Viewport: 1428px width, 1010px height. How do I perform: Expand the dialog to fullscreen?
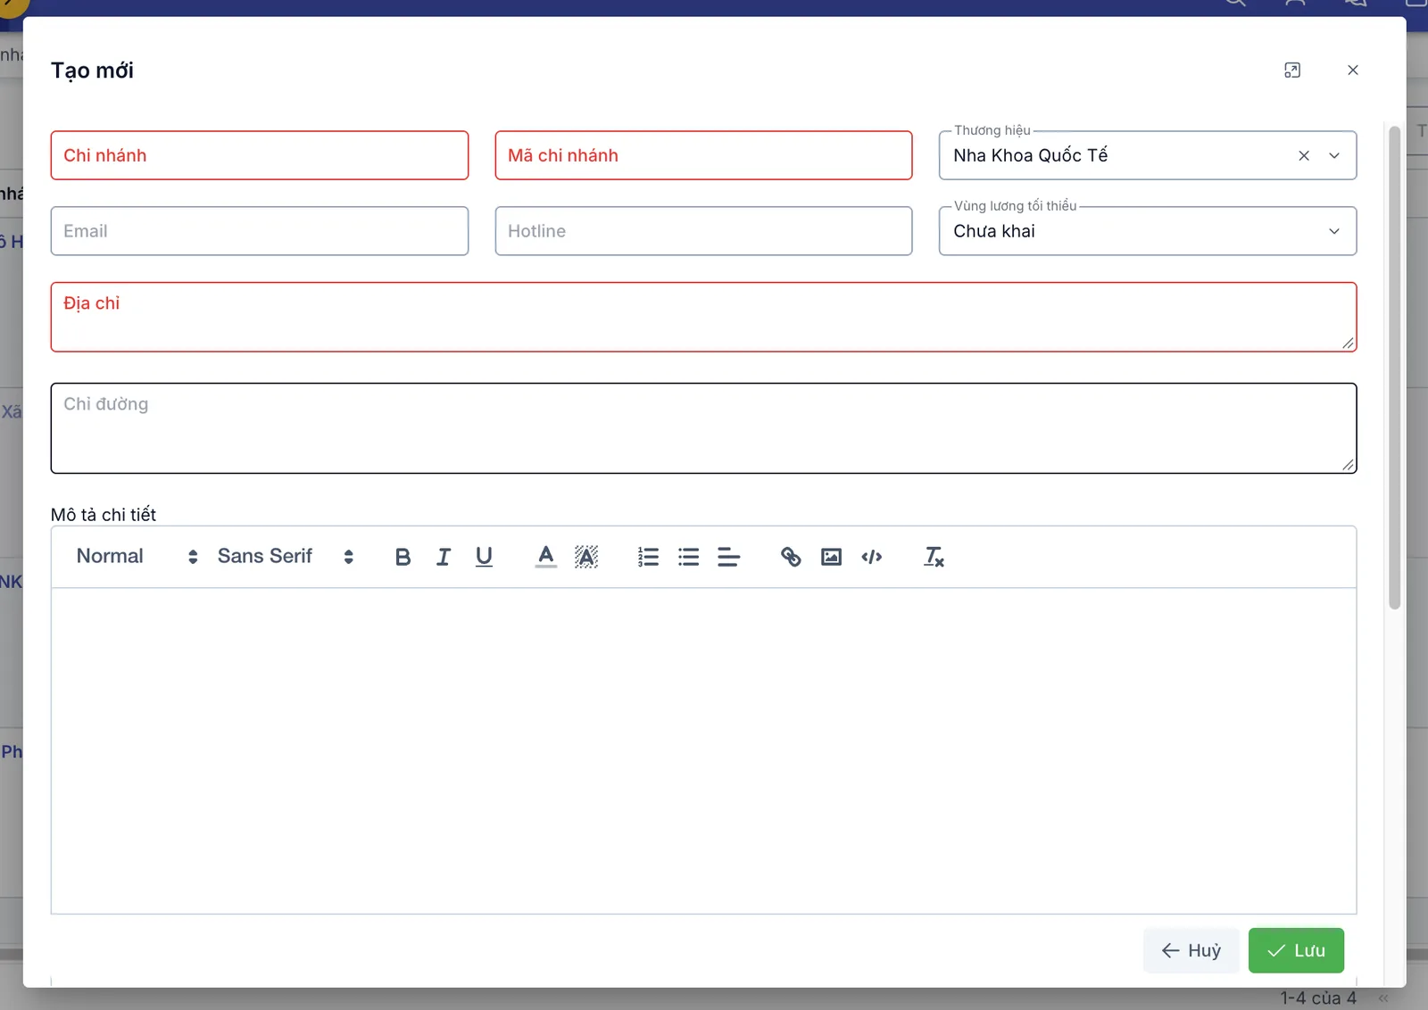[1292, 70]
